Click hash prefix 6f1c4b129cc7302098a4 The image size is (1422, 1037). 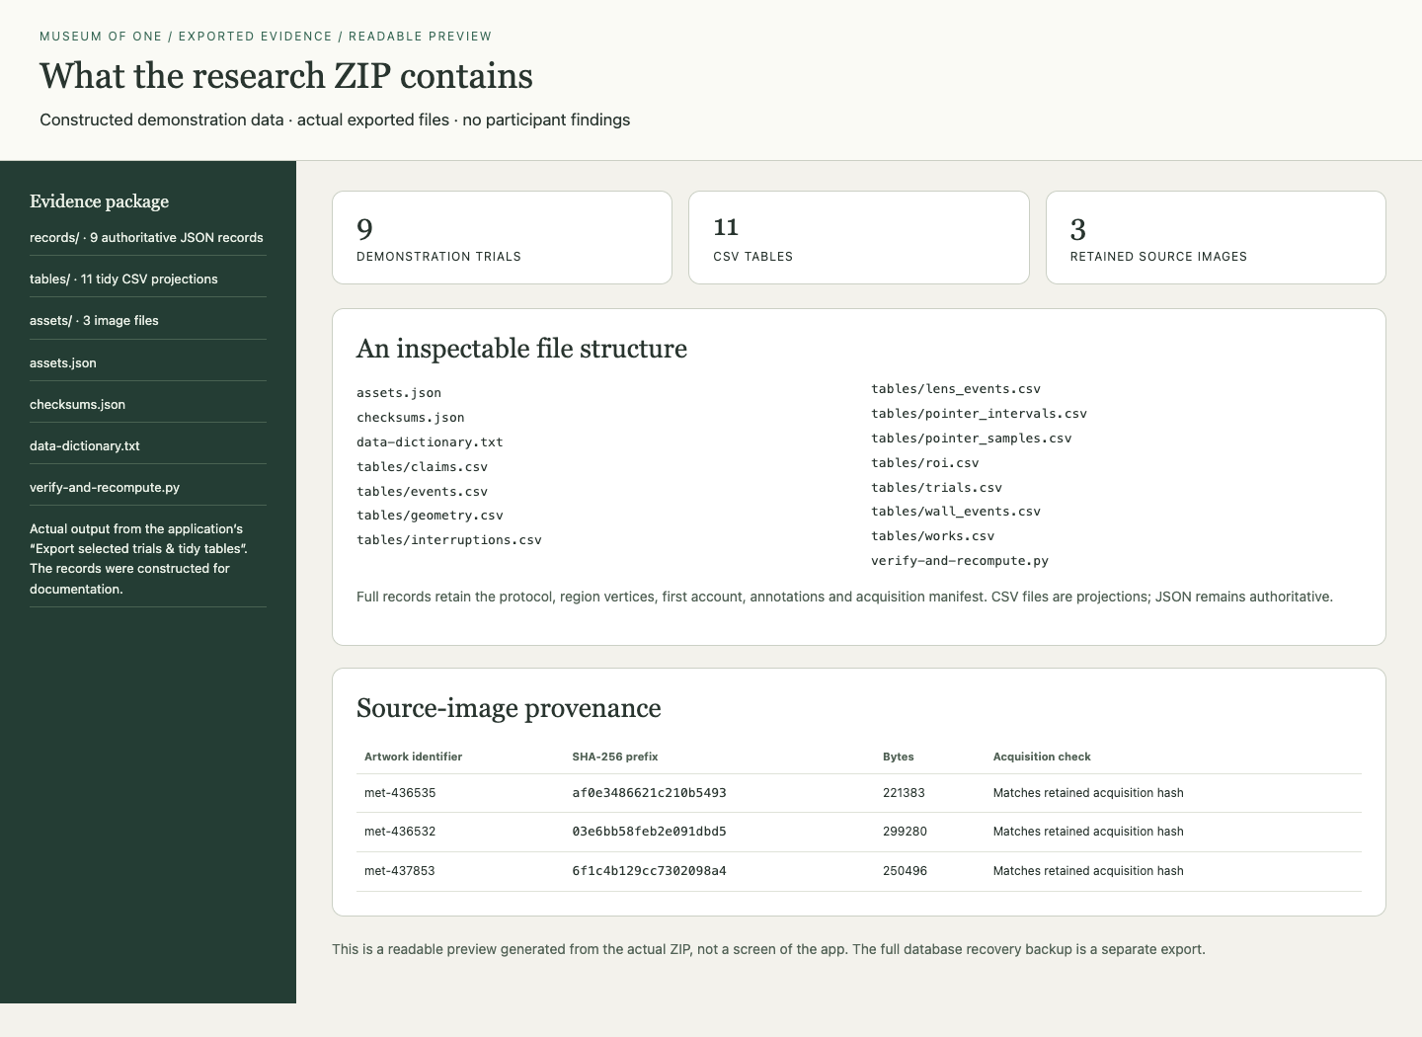649,871
